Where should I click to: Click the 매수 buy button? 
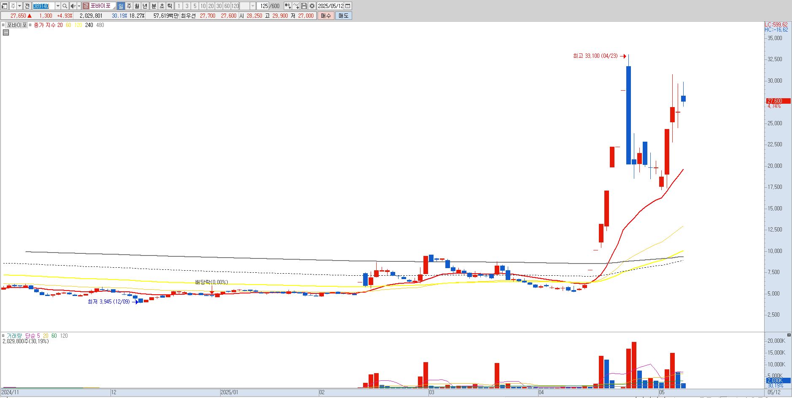(x=326, y=16)
